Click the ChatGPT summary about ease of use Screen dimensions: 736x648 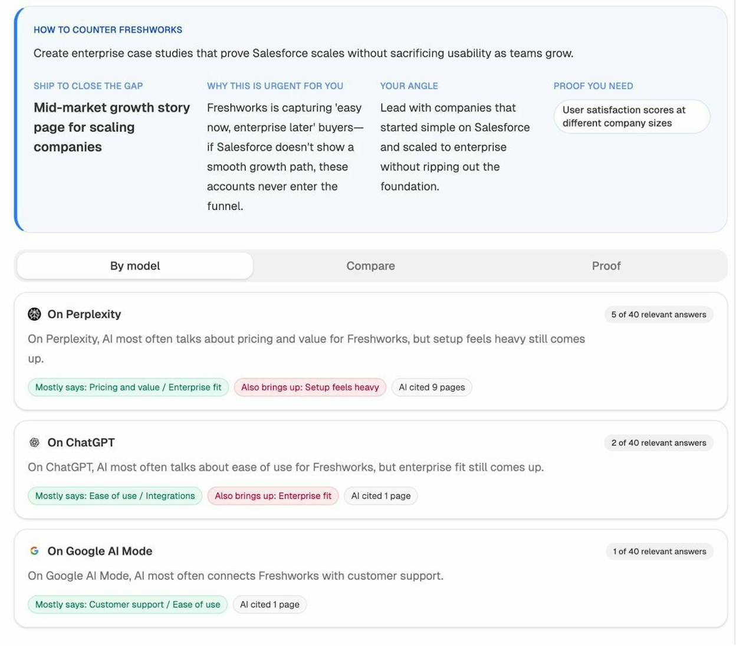286,467
